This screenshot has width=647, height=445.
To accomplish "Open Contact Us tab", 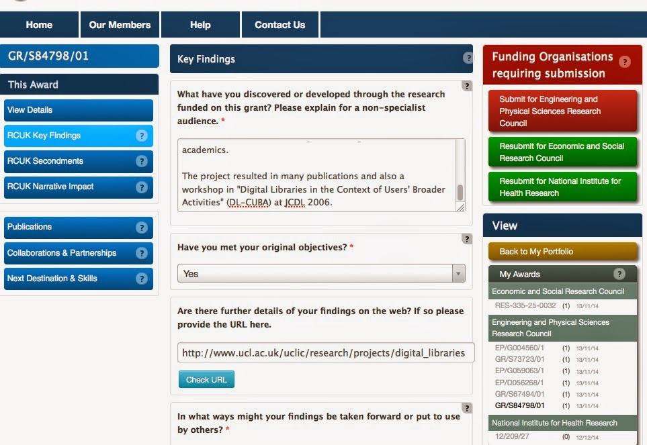I will click(x=279, y=25).
